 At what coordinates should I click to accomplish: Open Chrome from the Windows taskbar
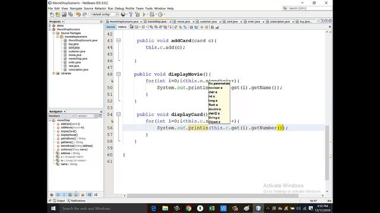pyautogui.click(x=188, y=208)
